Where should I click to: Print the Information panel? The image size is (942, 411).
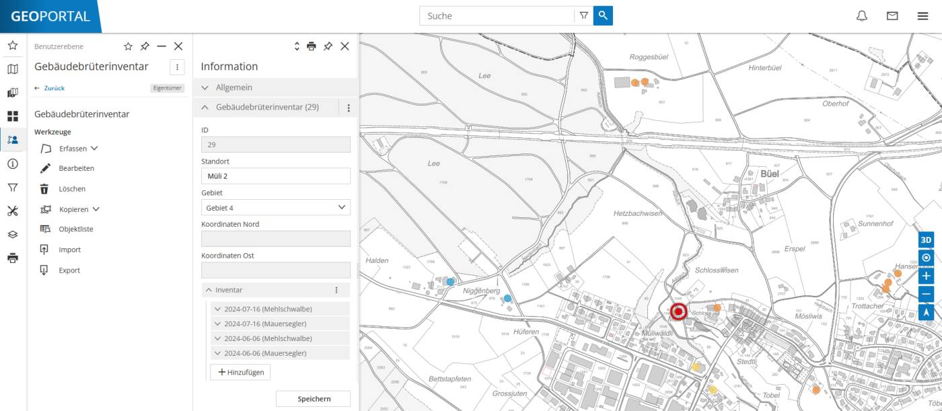(x=312, y=46)
